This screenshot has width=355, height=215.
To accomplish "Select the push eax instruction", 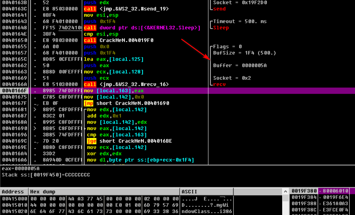I will tap(96, 65).
